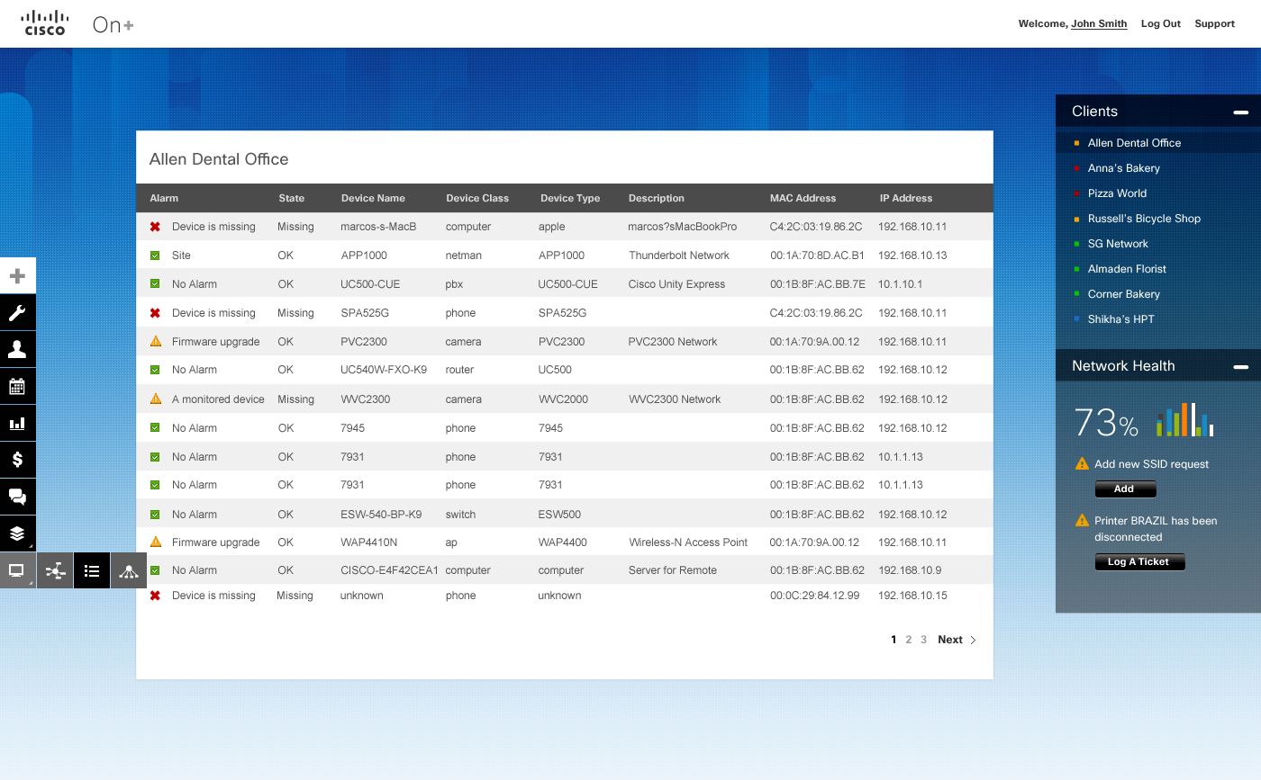Click red X alarm icon for marcos-s-MacB
Screen dimensions: 1261x780
point(155,227)
